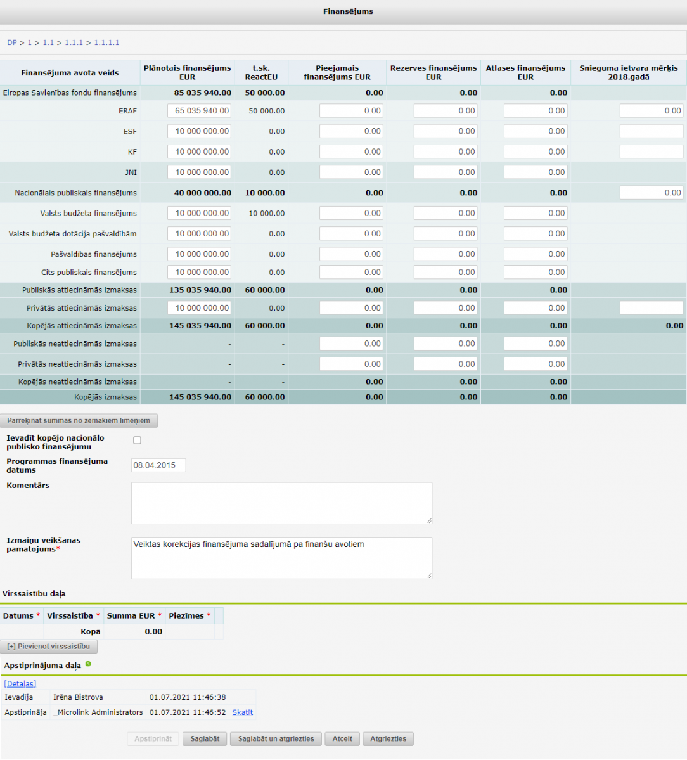This screenshot has width=687, height=760.
Task: Click Pievienot virssaistību button
Action: click(49, 647)
